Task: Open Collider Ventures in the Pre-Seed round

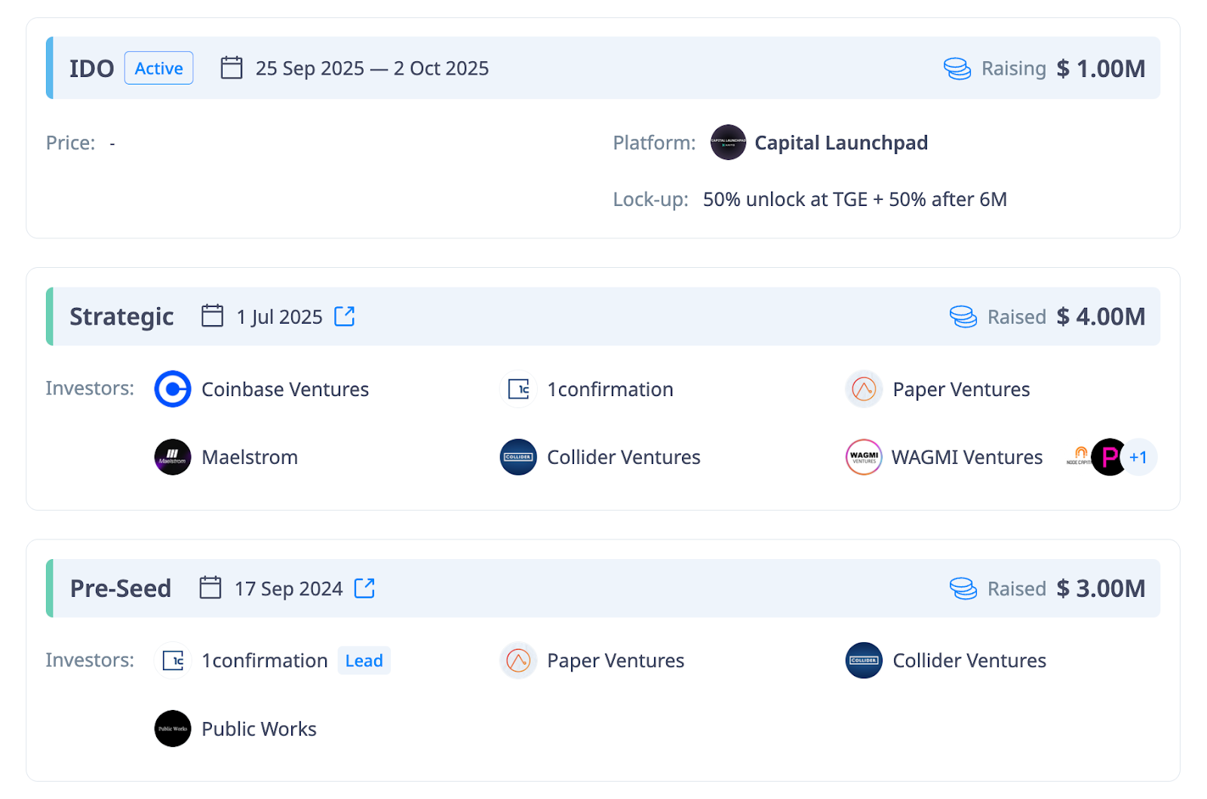Action: [969, 661]
